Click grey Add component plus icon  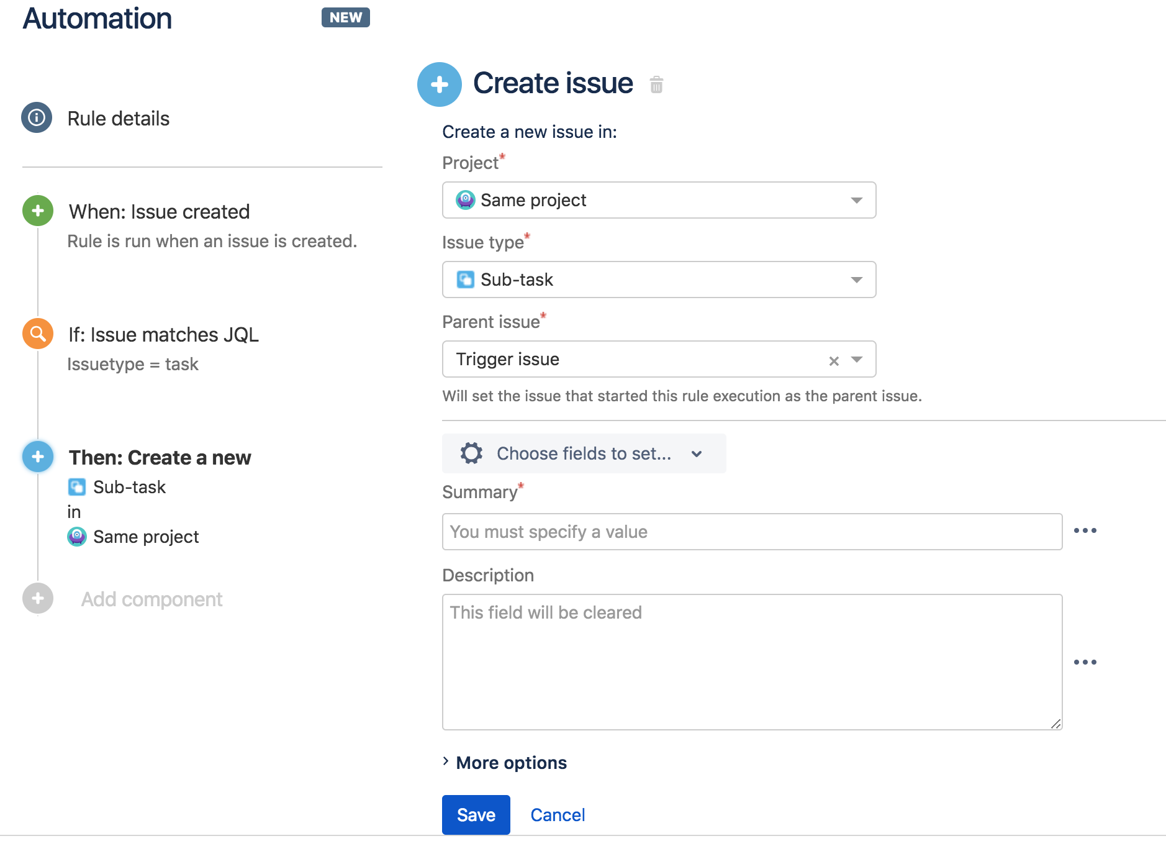pyautogui.click(x=38, y=598)
